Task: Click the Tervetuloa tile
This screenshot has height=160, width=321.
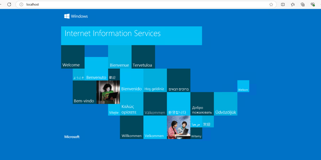Action: pyautogui.click(x=143, y=57)
